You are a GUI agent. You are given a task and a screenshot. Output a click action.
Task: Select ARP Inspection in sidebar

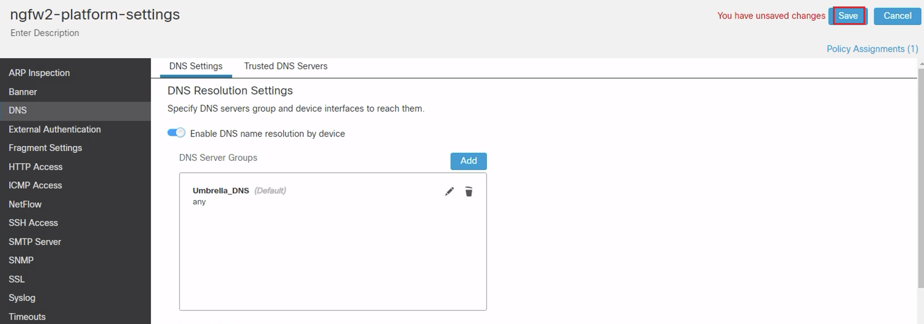(x=75, y=73)
